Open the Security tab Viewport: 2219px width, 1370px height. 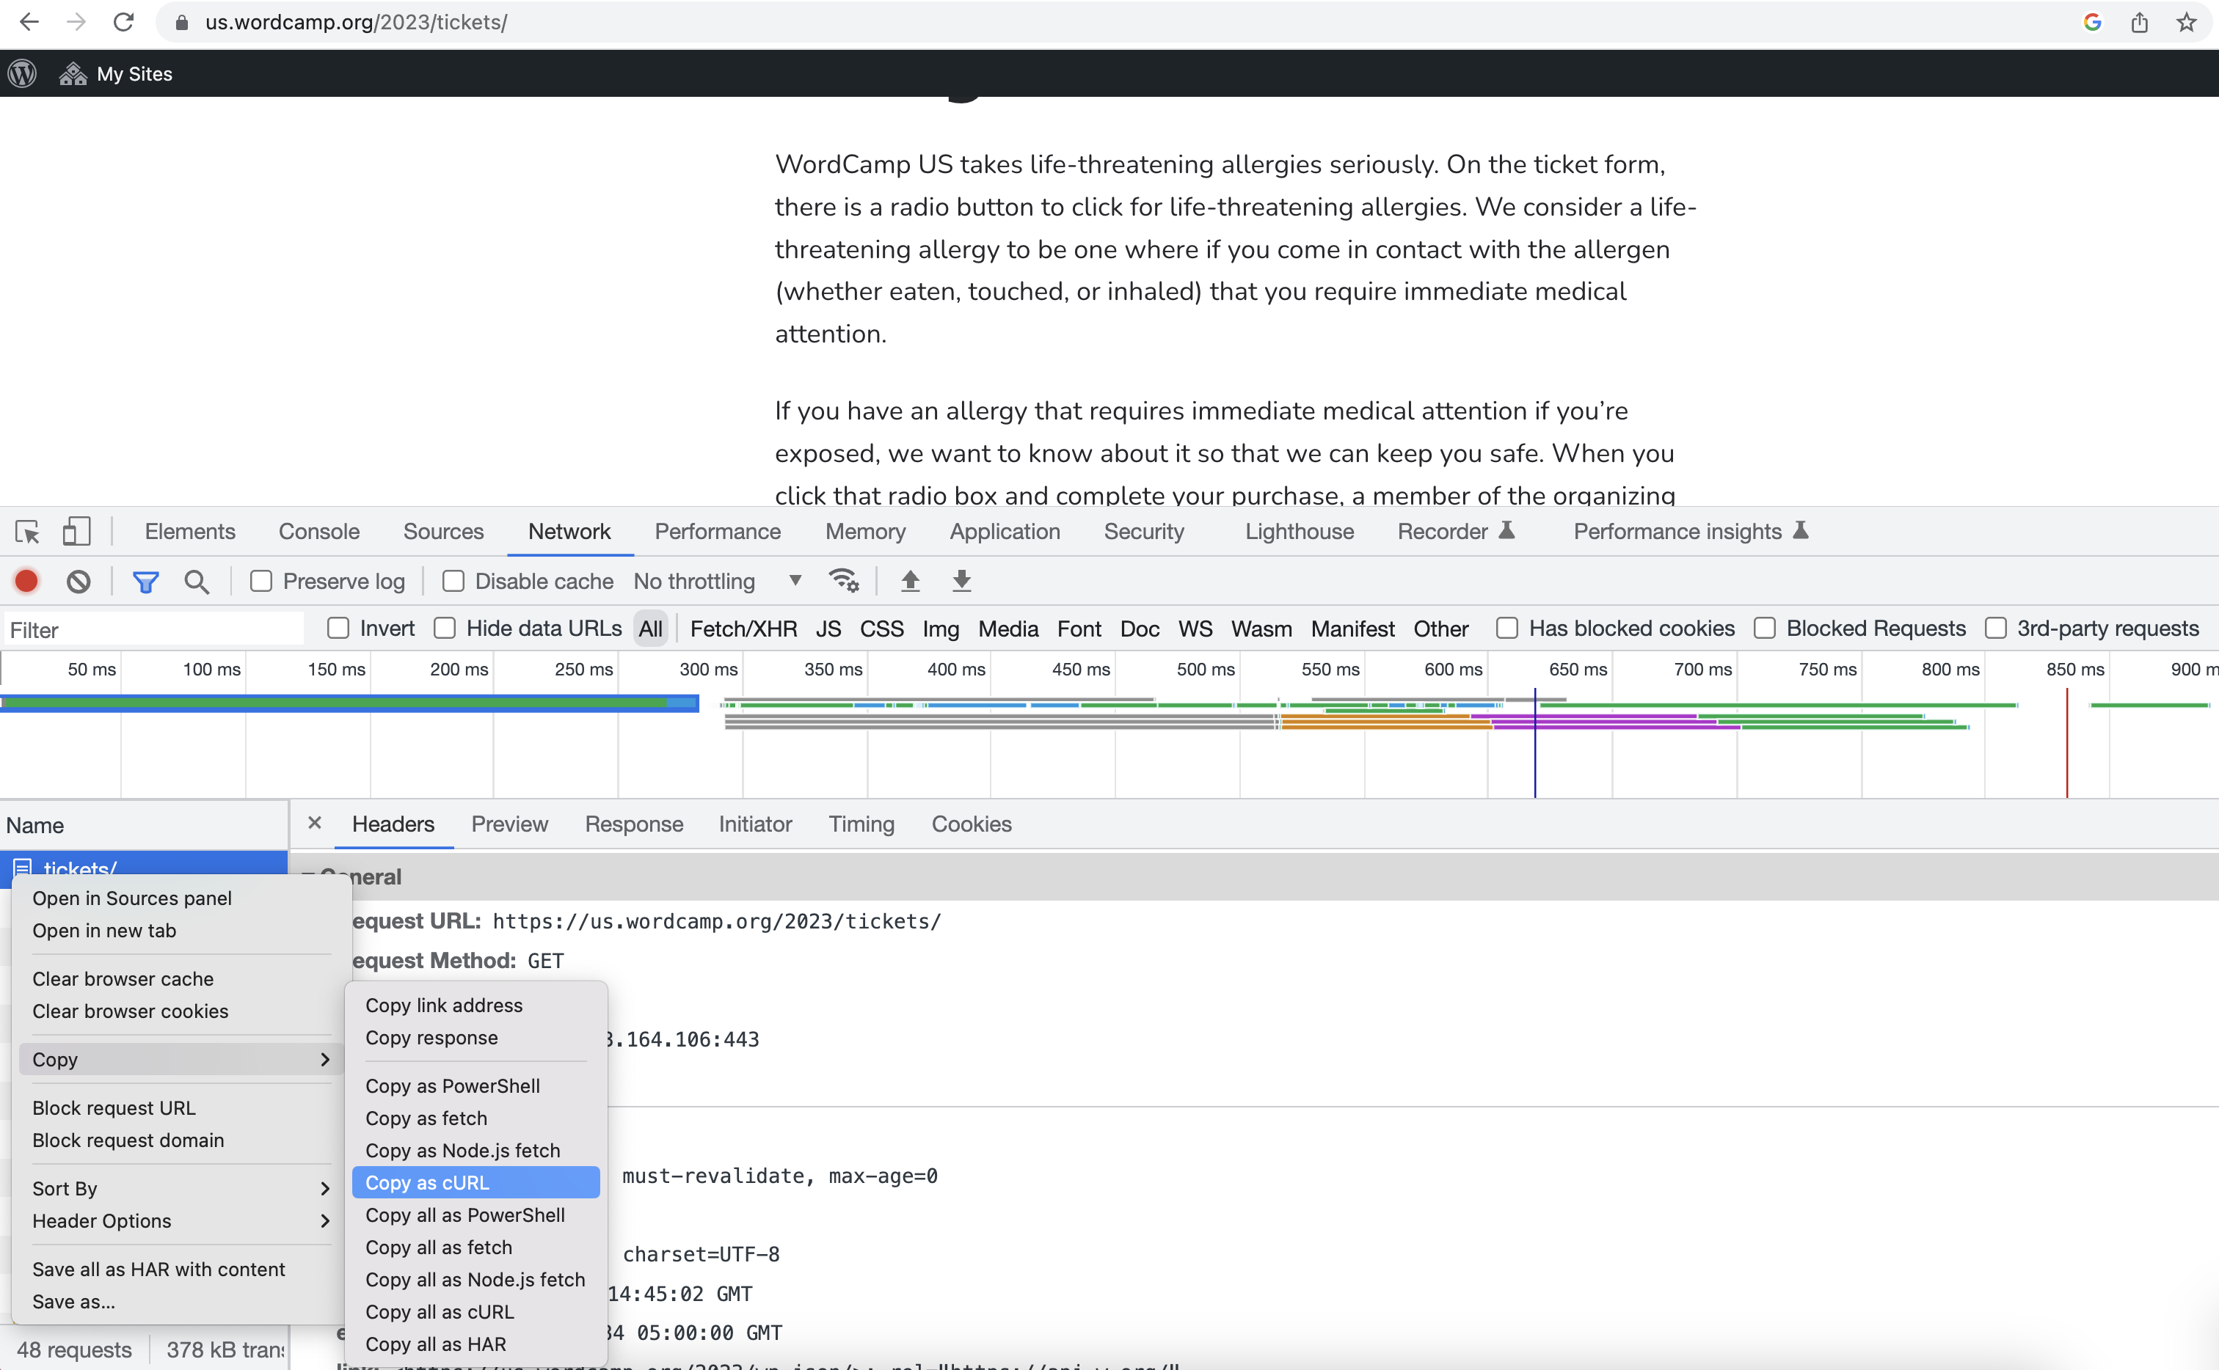click(x=1144, y=531)
